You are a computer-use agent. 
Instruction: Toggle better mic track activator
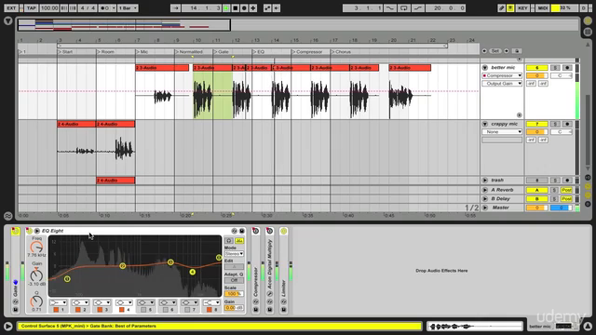click(536, 68)
